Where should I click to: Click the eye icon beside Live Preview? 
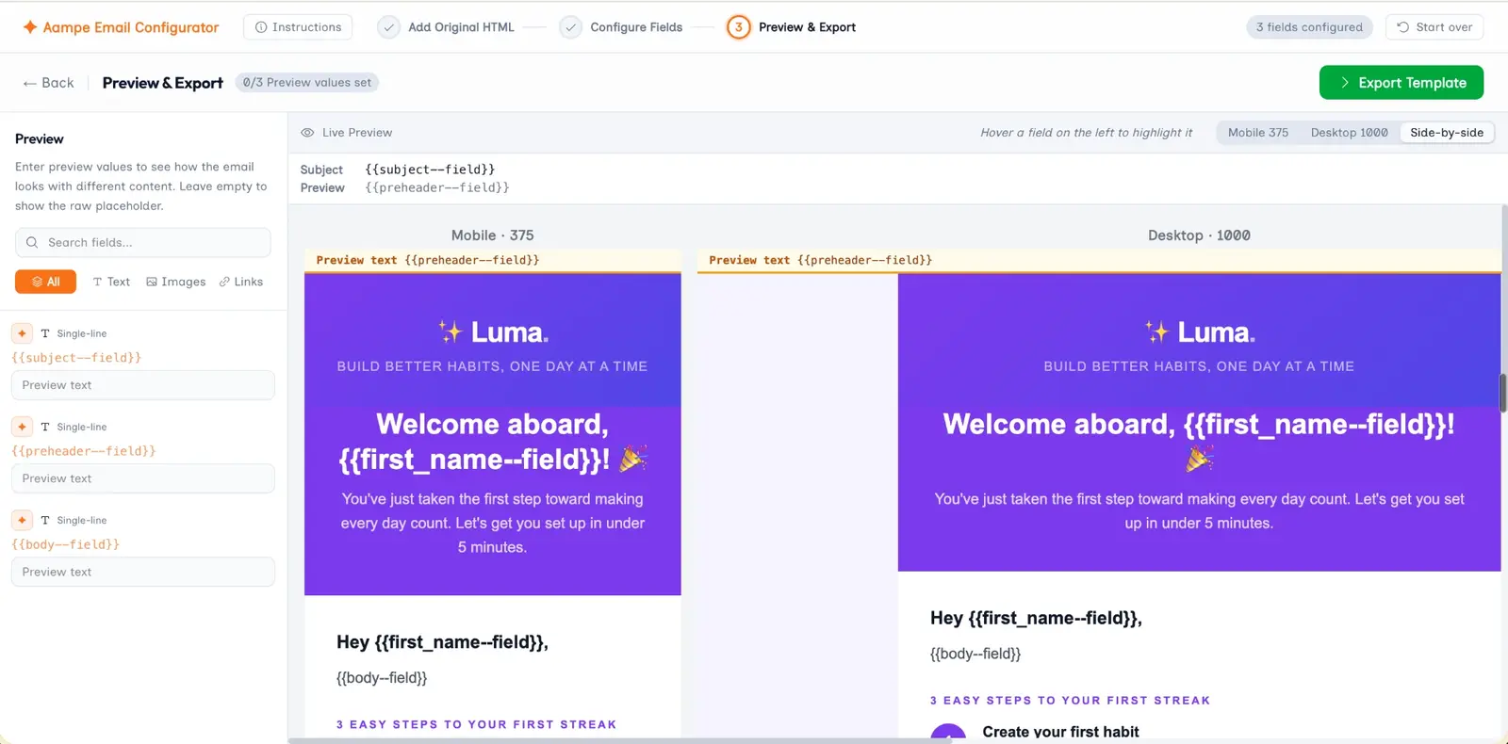(x=307, y=133)
